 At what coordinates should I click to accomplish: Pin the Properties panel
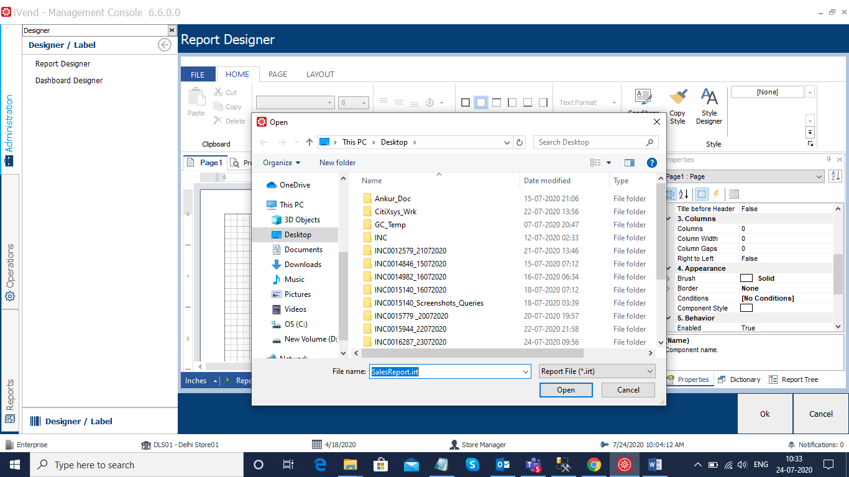(828, 160)
